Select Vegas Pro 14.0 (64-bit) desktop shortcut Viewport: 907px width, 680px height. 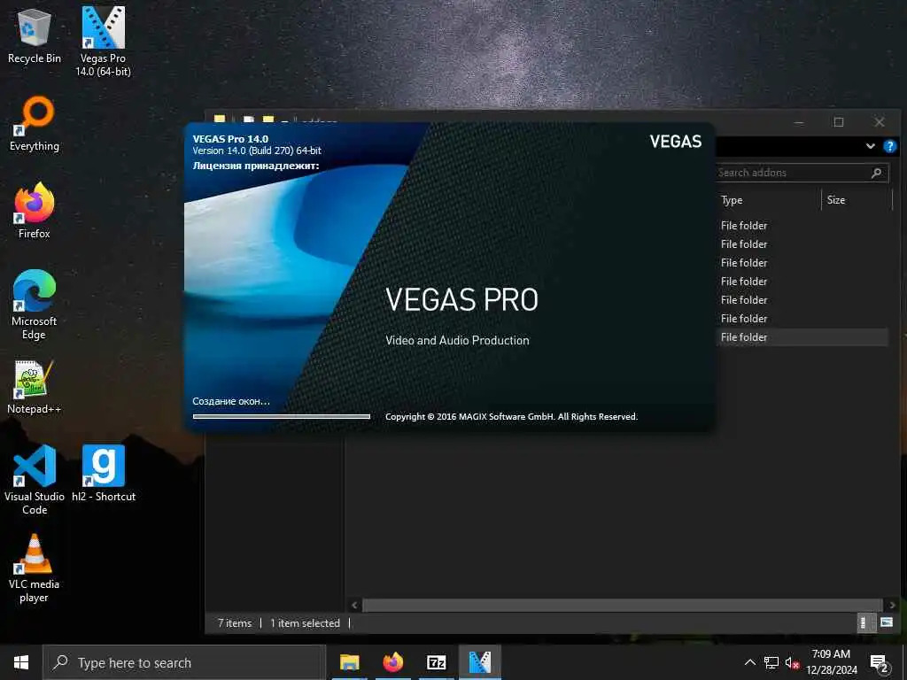[x=103, y=42]
